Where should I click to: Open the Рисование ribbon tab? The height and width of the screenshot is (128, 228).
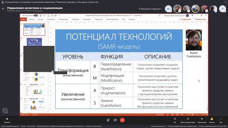51,19
